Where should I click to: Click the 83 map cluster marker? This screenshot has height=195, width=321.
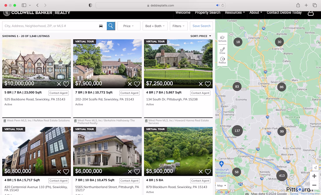[x=237, y=87]
